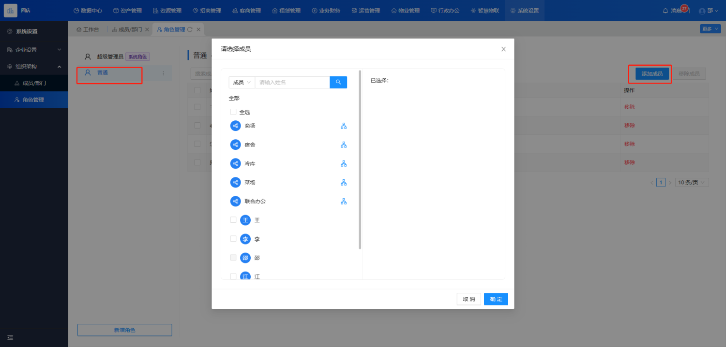Click the 李 member avatar
This screenshot has width=726, height=347.
coord(245,239)
